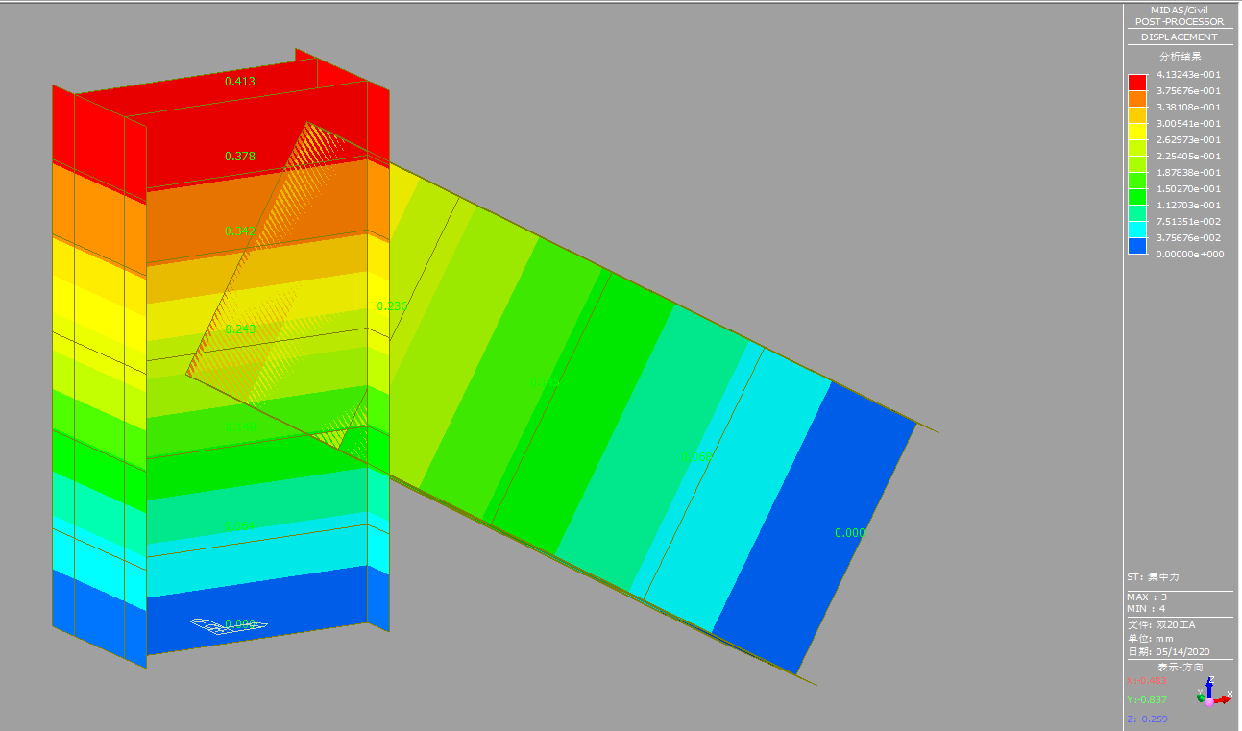The height and width of the screenshot is (731, 1242).
Task: Click the 0.342 displacement label
Action: [240, 231]
